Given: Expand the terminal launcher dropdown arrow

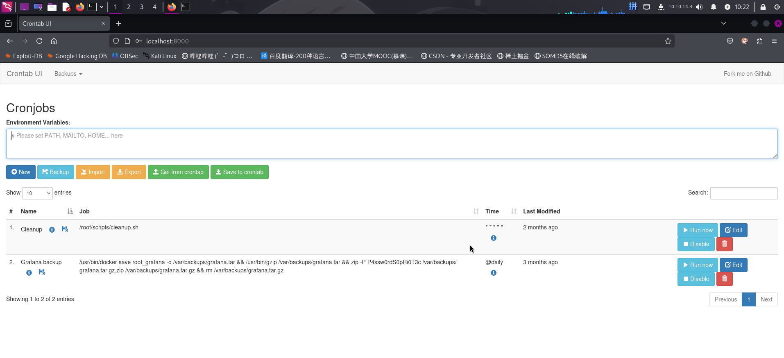Looking at the screenshot, I should point(102,7).
